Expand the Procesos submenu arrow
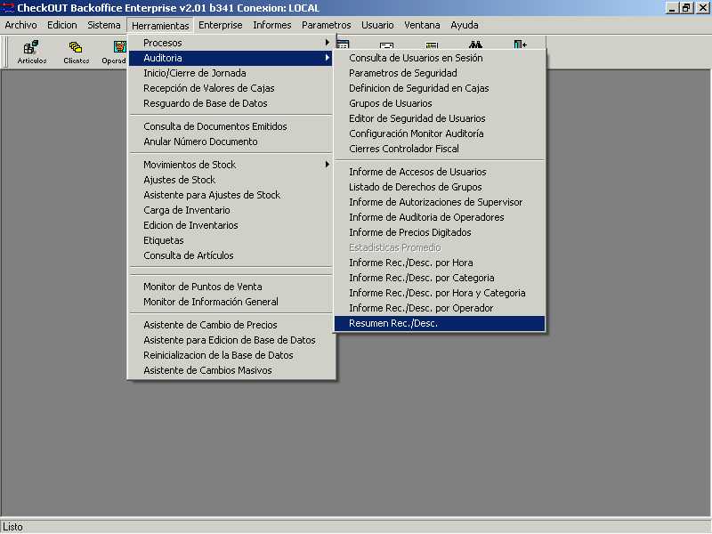The height and width of the screenshot is (534, 712). 327,42
